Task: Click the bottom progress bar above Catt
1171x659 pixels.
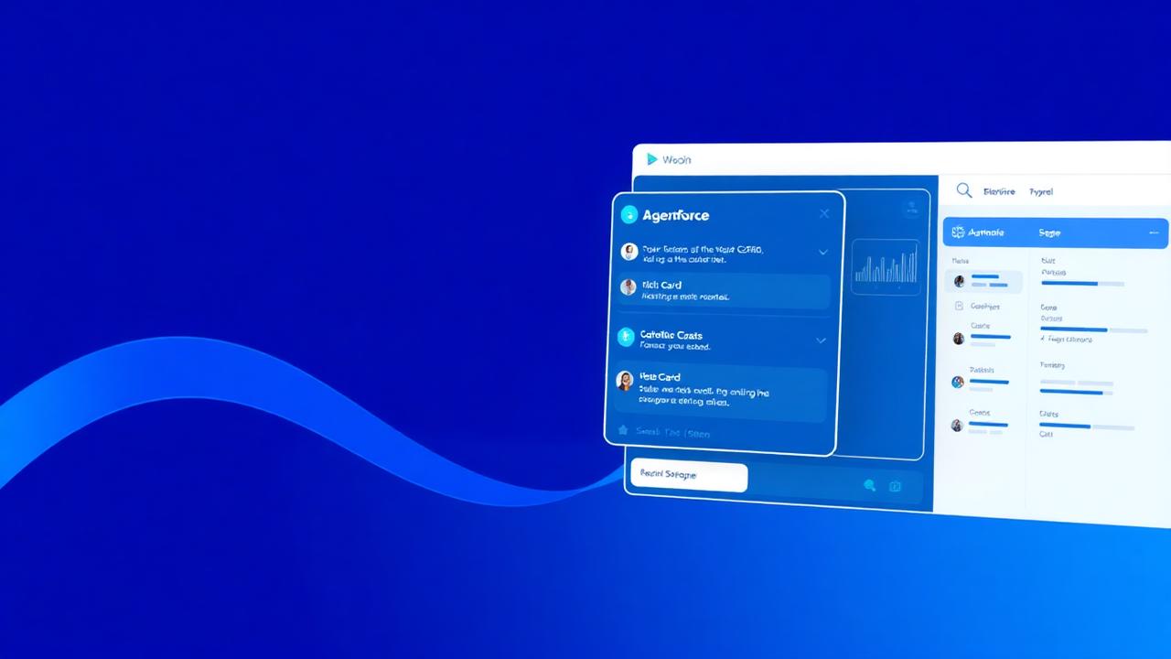Action: (x=1088, y=427)
